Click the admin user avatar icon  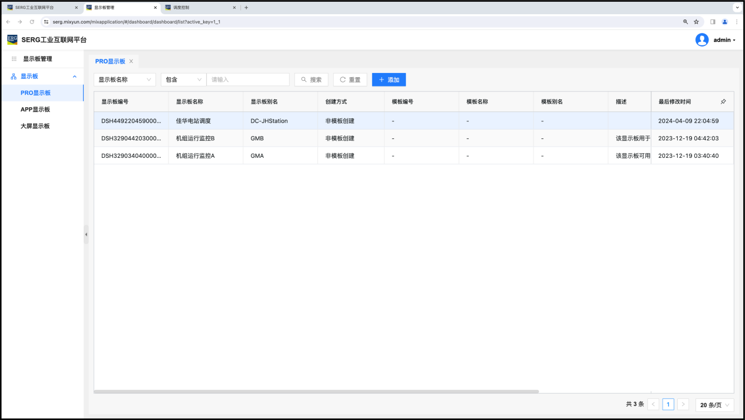[x=701, y=40]
